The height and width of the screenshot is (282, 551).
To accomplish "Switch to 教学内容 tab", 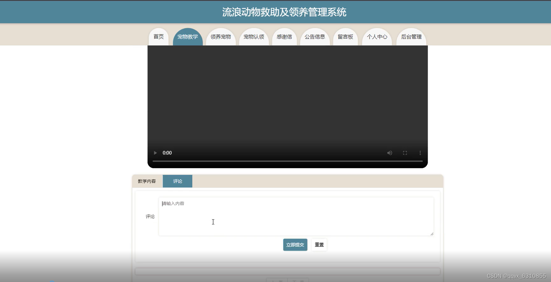I will [147, 181].
